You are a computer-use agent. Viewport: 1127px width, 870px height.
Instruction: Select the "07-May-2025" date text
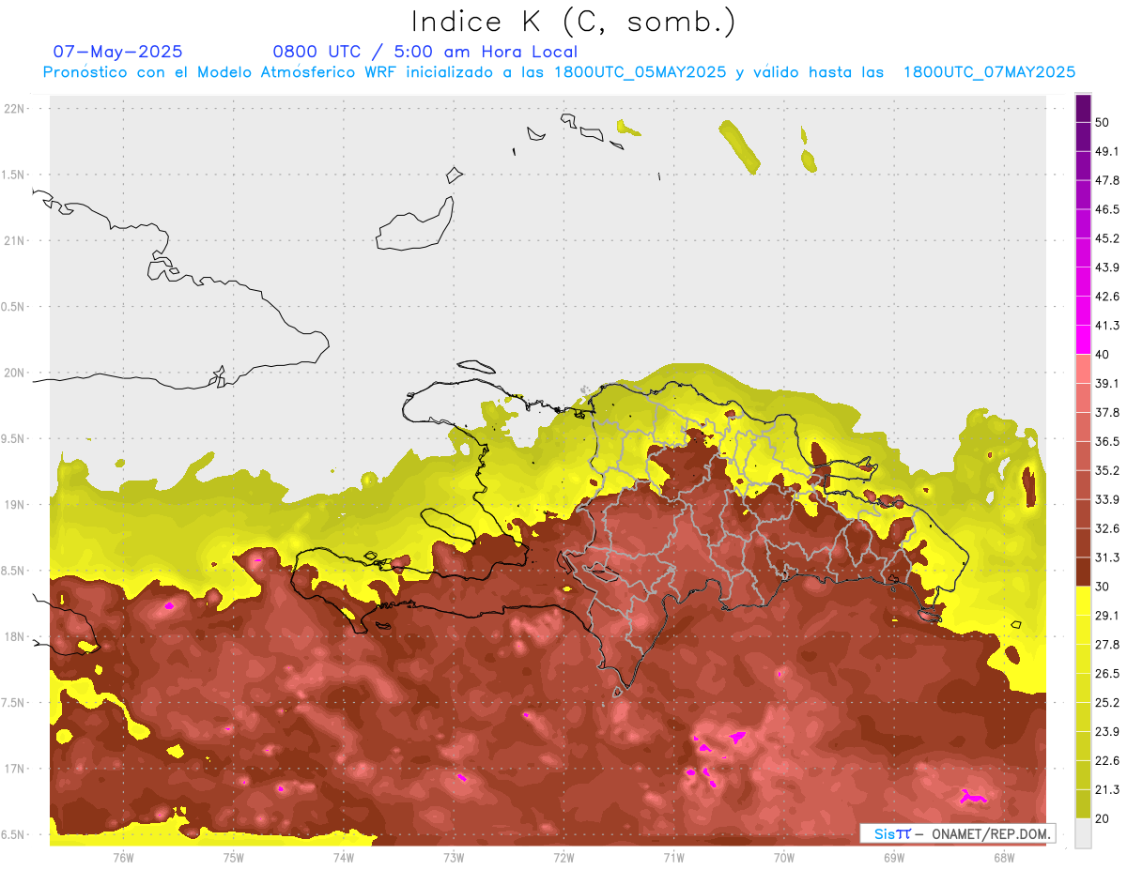coord(117,52)
